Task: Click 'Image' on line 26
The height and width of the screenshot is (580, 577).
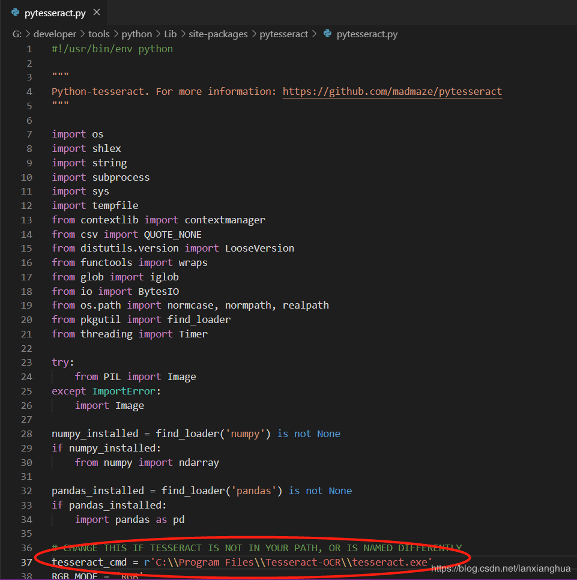Action: click(x=130, y=406)
